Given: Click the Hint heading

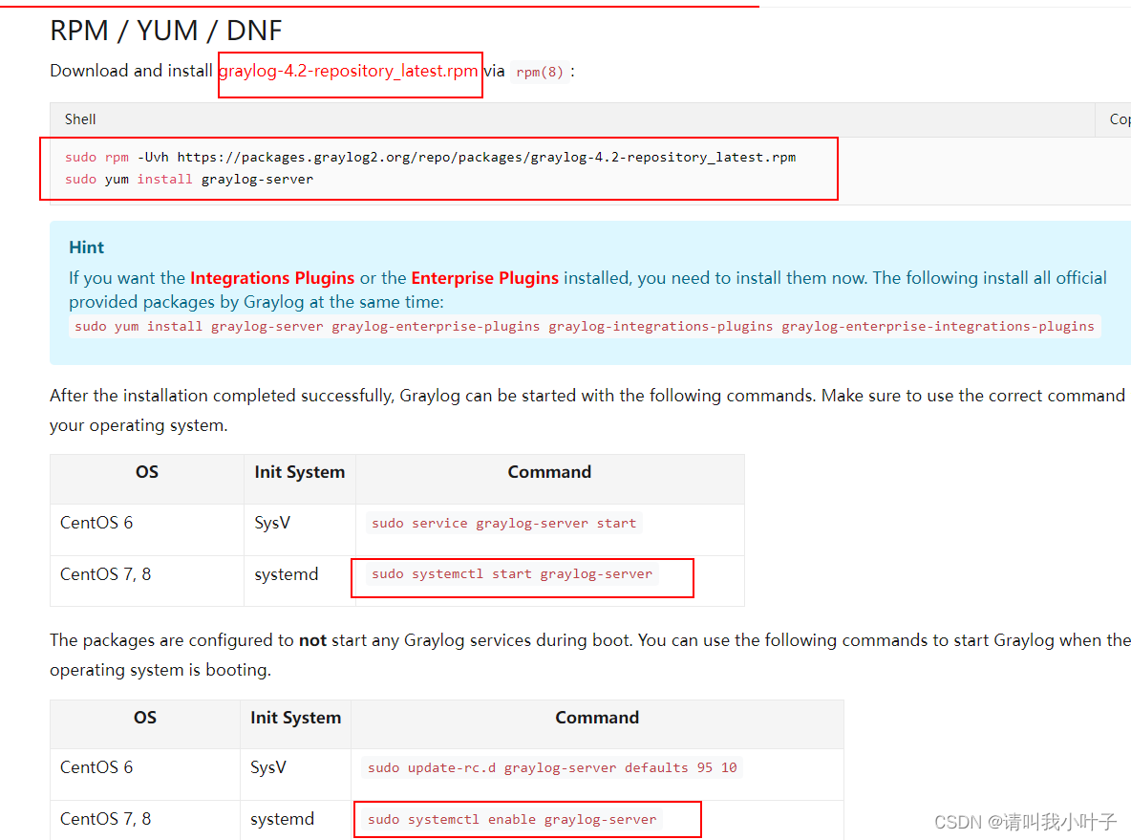Looking at the screenshot, I should click(x=87, y=248).
